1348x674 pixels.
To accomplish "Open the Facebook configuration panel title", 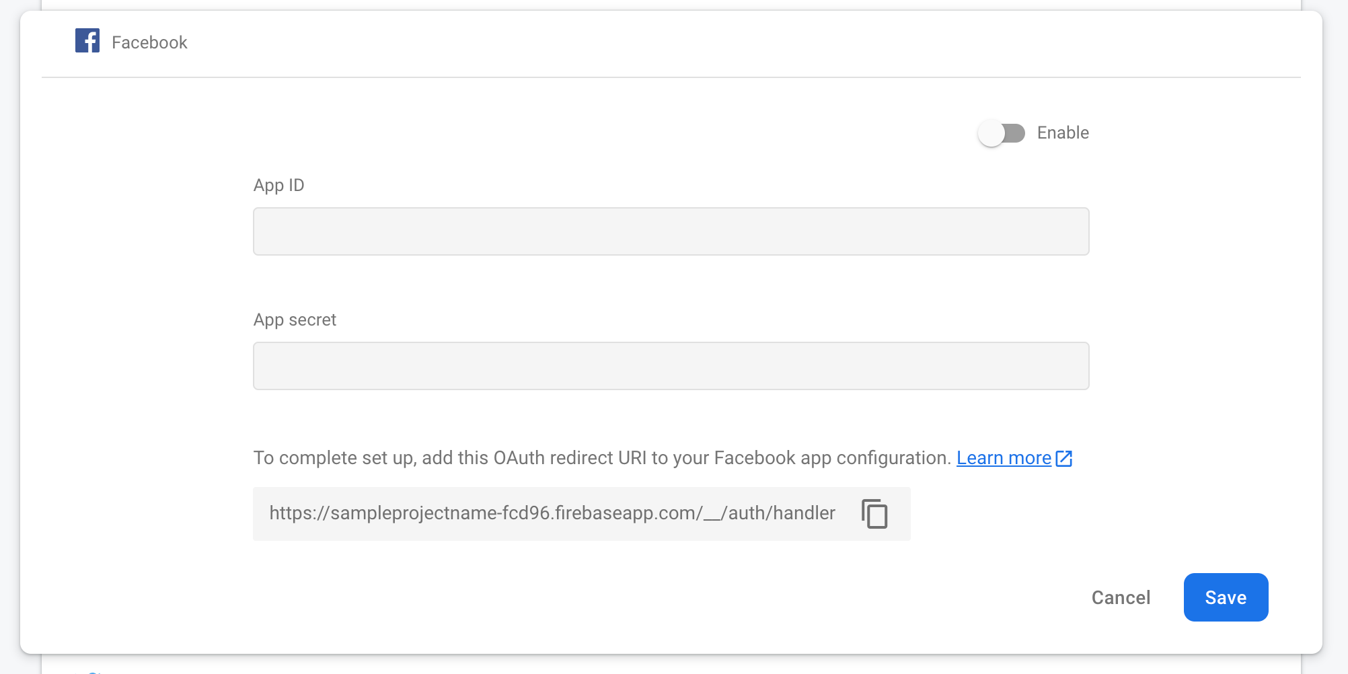I will [x=149, y=42].
